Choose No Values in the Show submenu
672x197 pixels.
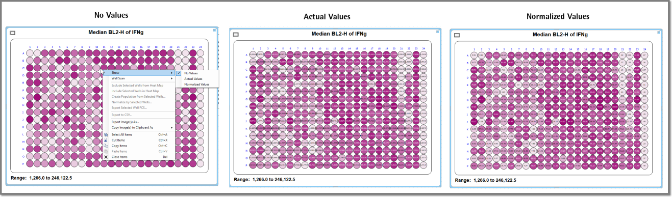tap(197, 73)
